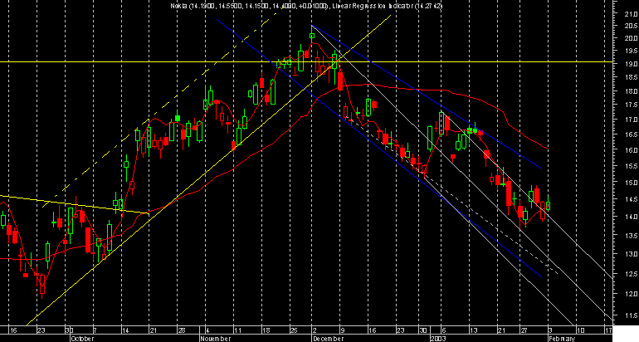Select the 13.0 price axis label

(x=631, y=254)
